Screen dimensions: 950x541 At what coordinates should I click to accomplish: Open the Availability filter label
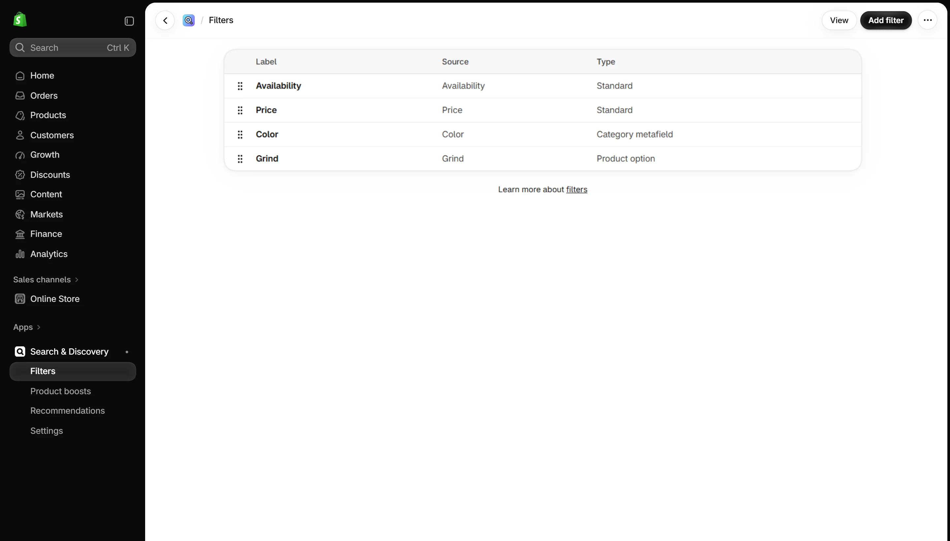[278, 86]
